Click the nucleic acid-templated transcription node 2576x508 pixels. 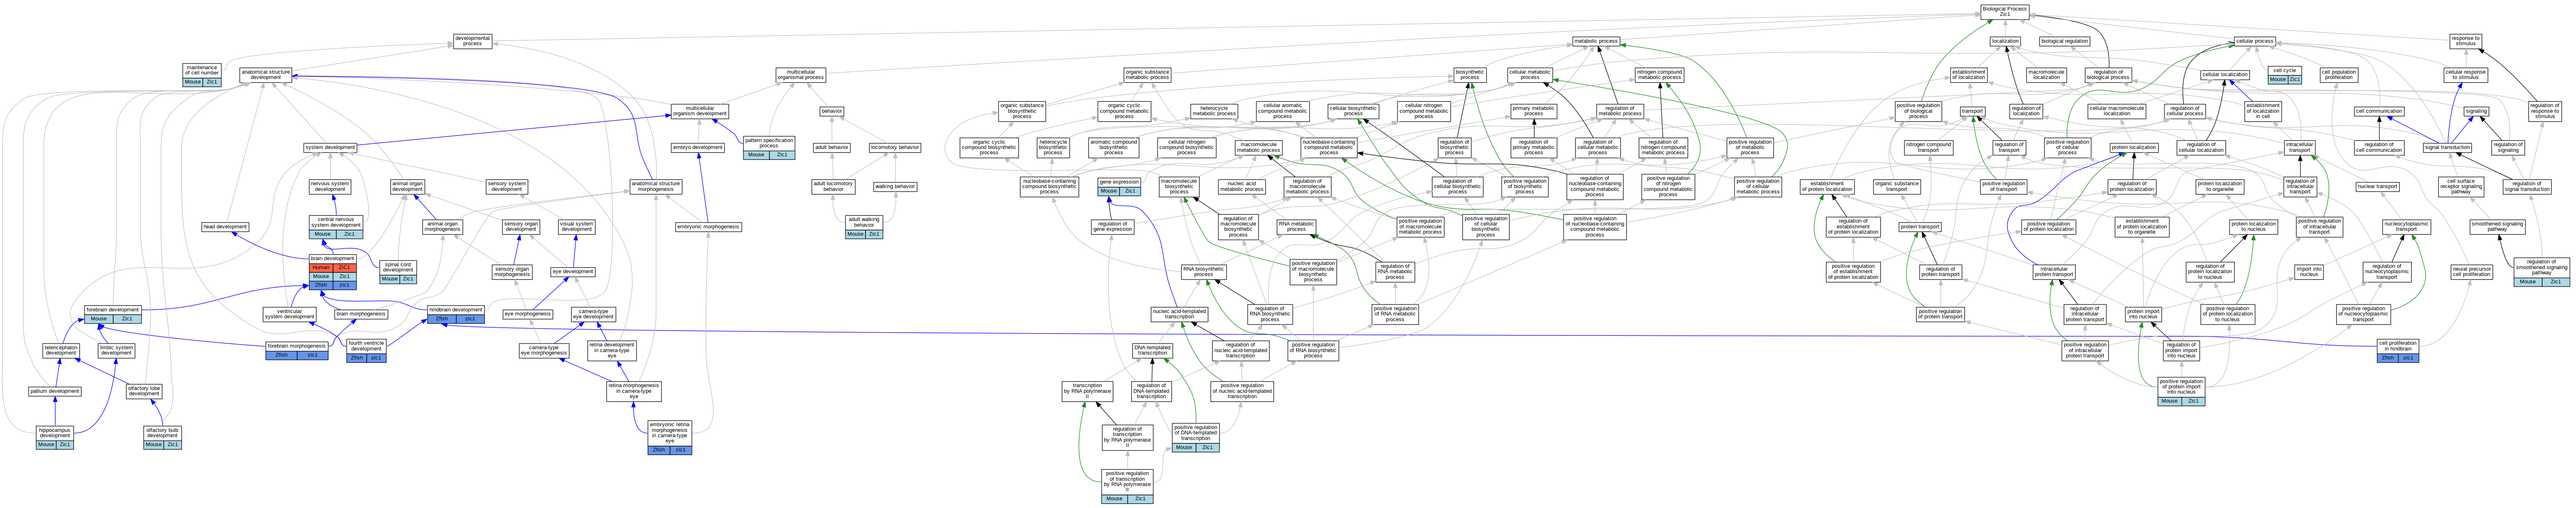pyautogui.click(x=1179, y=314)
